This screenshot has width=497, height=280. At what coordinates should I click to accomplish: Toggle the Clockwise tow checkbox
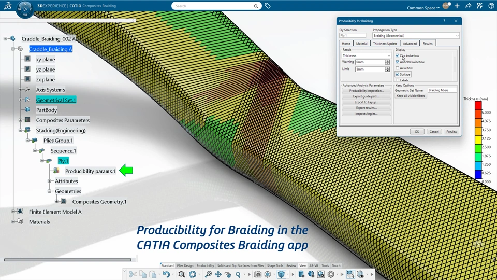point(397,55)
